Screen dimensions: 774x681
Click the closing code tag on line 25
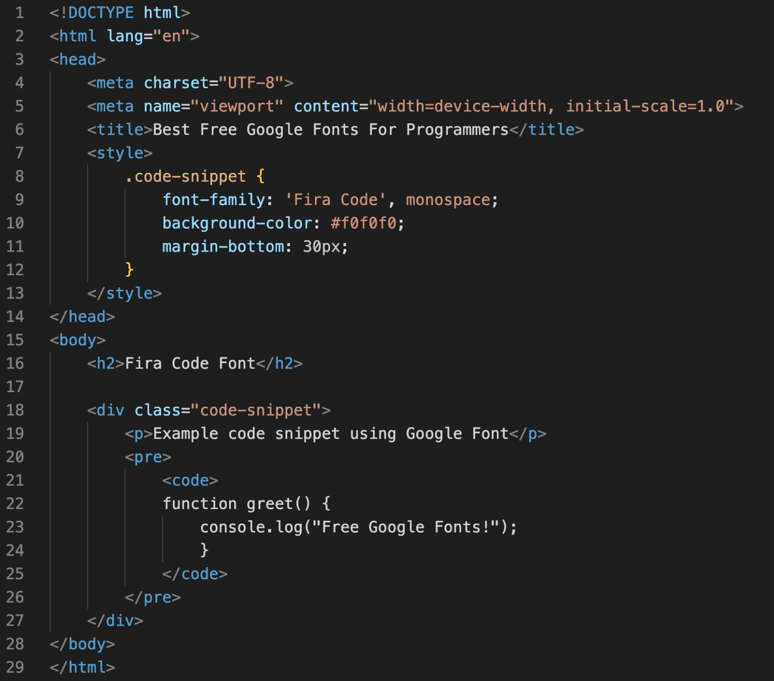pyautogui.click(x=194, y=574)
